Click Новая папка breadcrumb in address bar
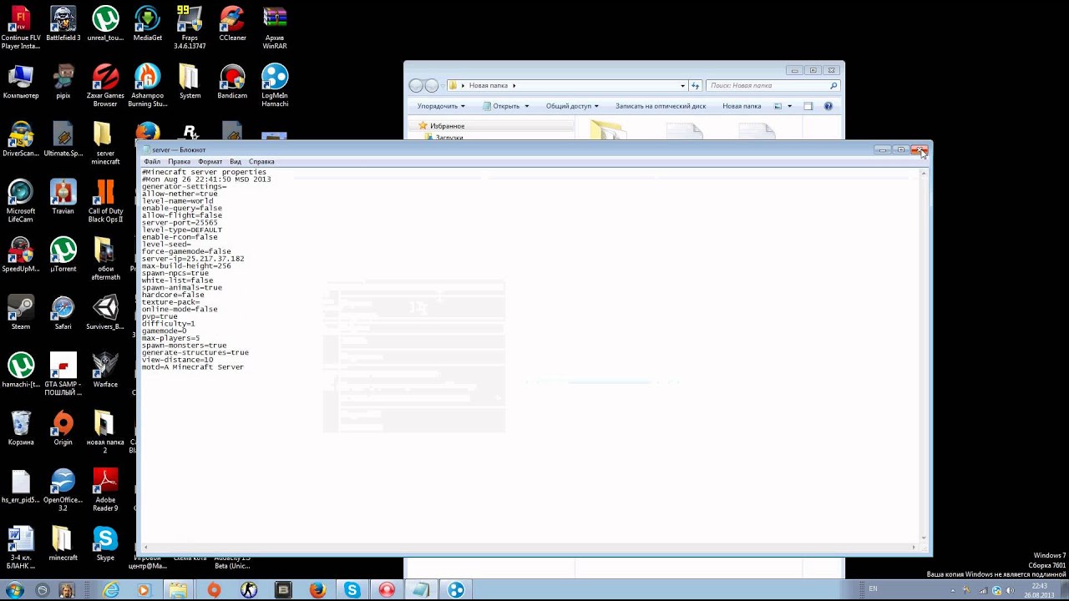The width and height of the screenshot is (1069, 601). point(489,85)
